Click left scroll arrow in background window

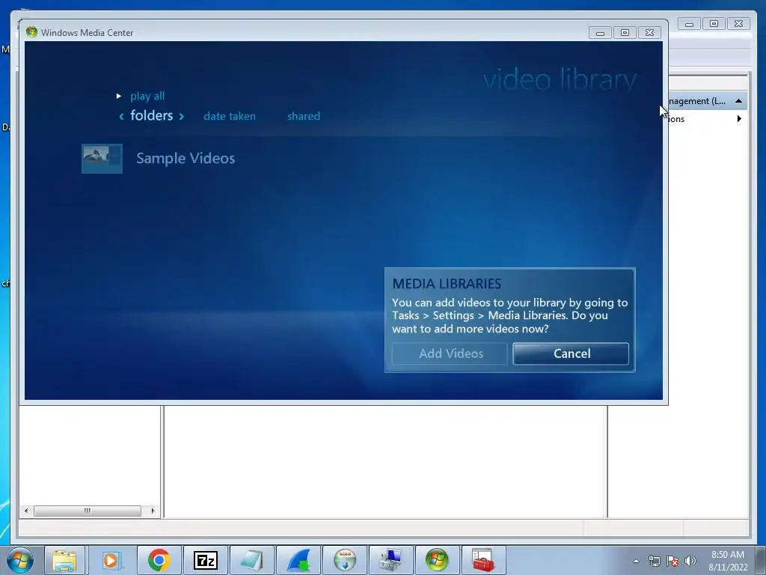coord(26,511)
